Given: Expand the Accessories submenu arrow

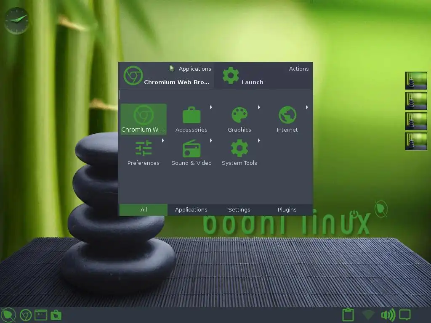Looking at the screenshot, I should [211, 107].
